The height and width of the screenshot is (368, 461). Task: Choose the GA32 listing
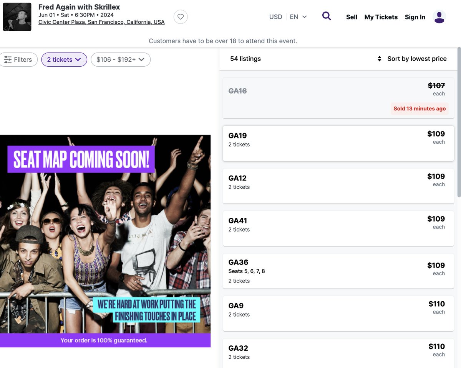pos(338,353)
